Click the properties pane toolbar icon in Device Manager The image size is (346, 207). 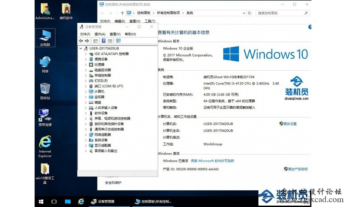pos(110,41)
